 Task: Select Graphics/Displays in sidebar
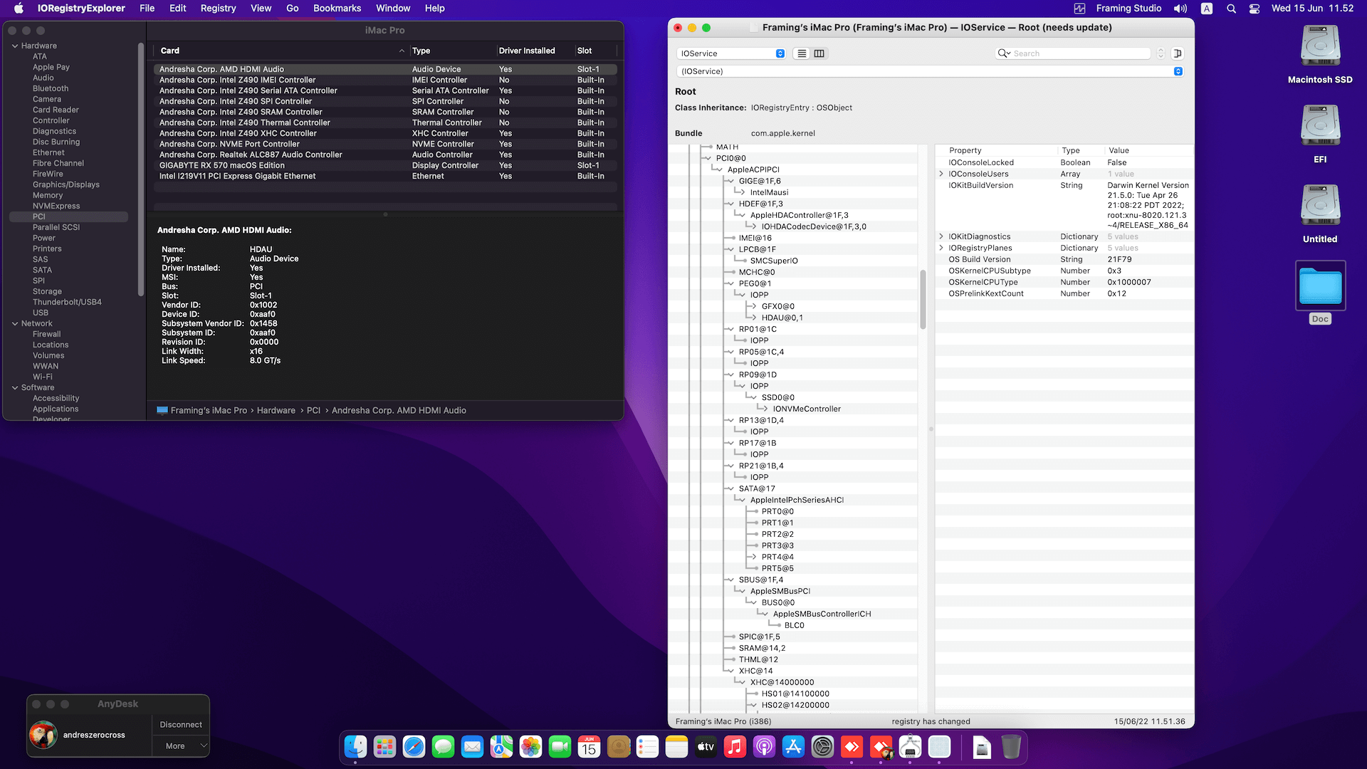[x=66, y=184]
